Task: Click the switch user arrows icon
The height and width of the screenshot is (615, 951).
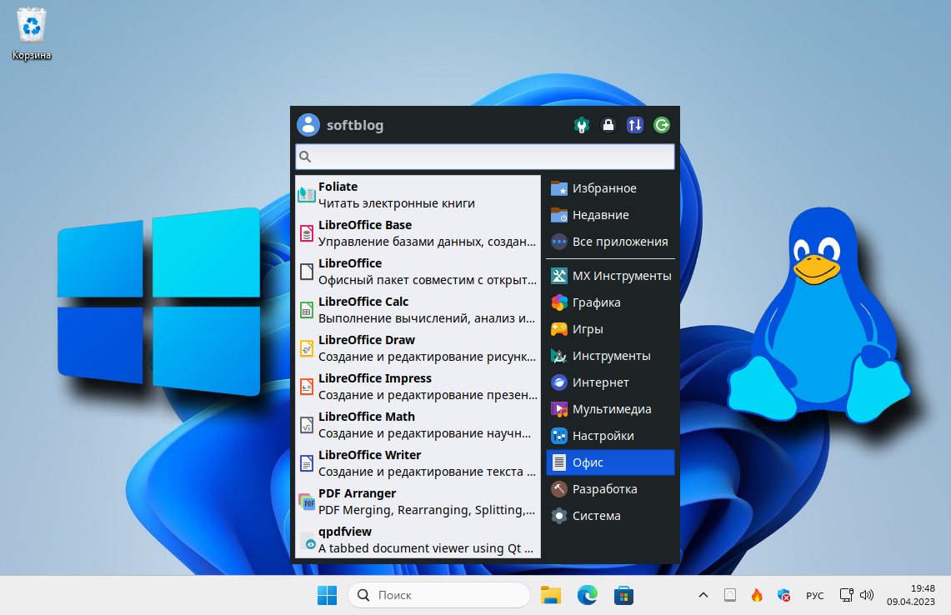Action: pyautogui.click(x=634, y=125)
